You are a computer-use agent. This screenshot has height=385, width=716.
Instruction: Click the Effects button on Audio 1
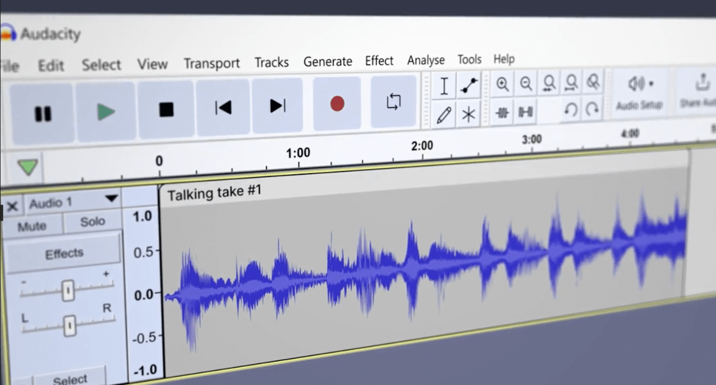[64, 253]
